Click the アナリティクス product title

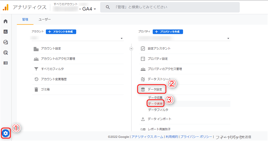click(29, 7)
